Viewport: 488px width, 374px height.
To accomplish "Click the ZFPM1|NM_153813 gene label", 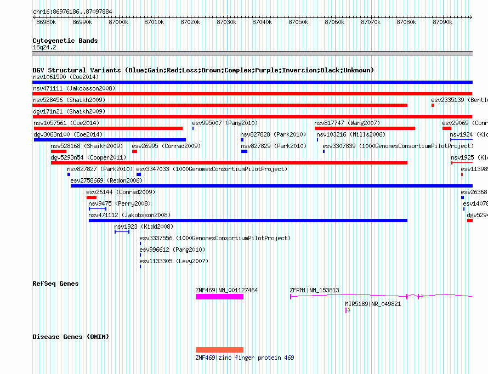I will click(314, 290).
